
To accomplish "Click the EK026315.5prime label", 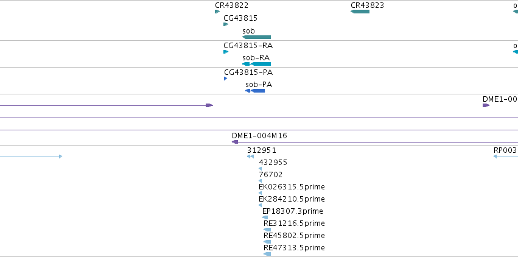I will coord(292,187).
